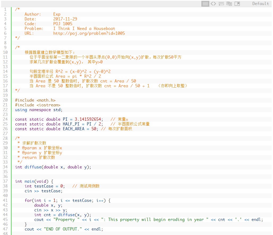Click the 'Property' string on line 45
Image resolution: width=273 pixels, height=235 pixels.
[x=67, y=220]
